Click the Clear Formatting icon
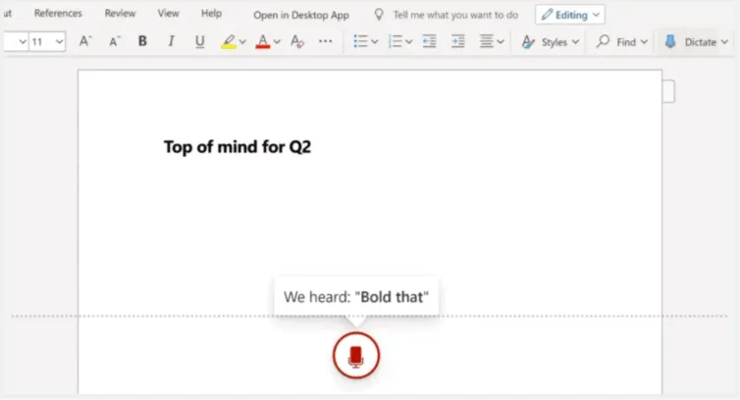The height and width of the screenshot is (400, 740). click(x=298, y=42)
